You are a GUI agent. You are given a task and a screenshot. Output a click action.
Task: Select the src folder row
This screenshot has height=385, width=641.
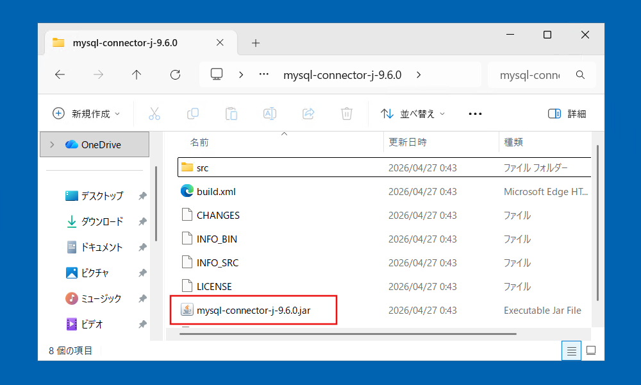384,167
